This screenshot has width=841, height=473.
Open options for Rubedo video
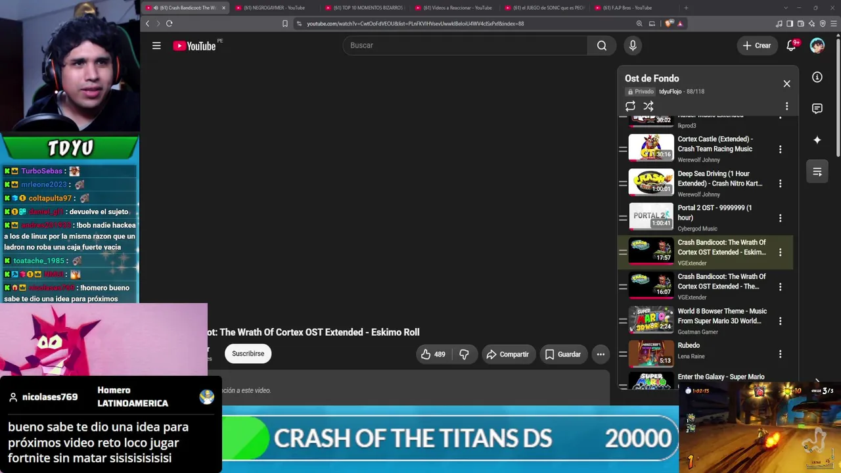780,354
